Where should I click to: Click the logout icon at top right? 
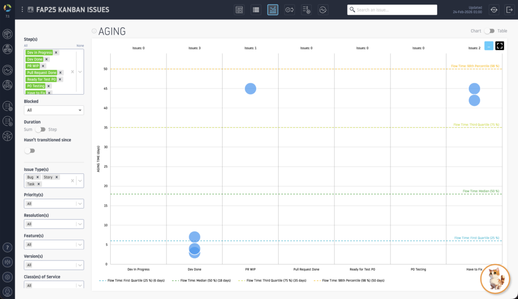tap(509, 10)
